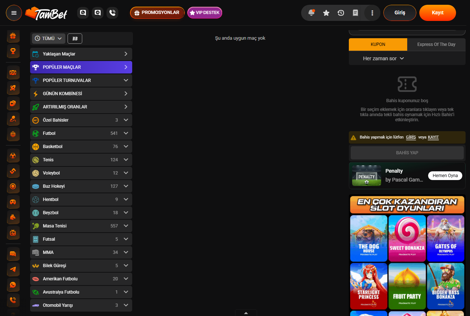Click the phone call icon in top header
Viewport: 470px width, 316px height.
112,12
